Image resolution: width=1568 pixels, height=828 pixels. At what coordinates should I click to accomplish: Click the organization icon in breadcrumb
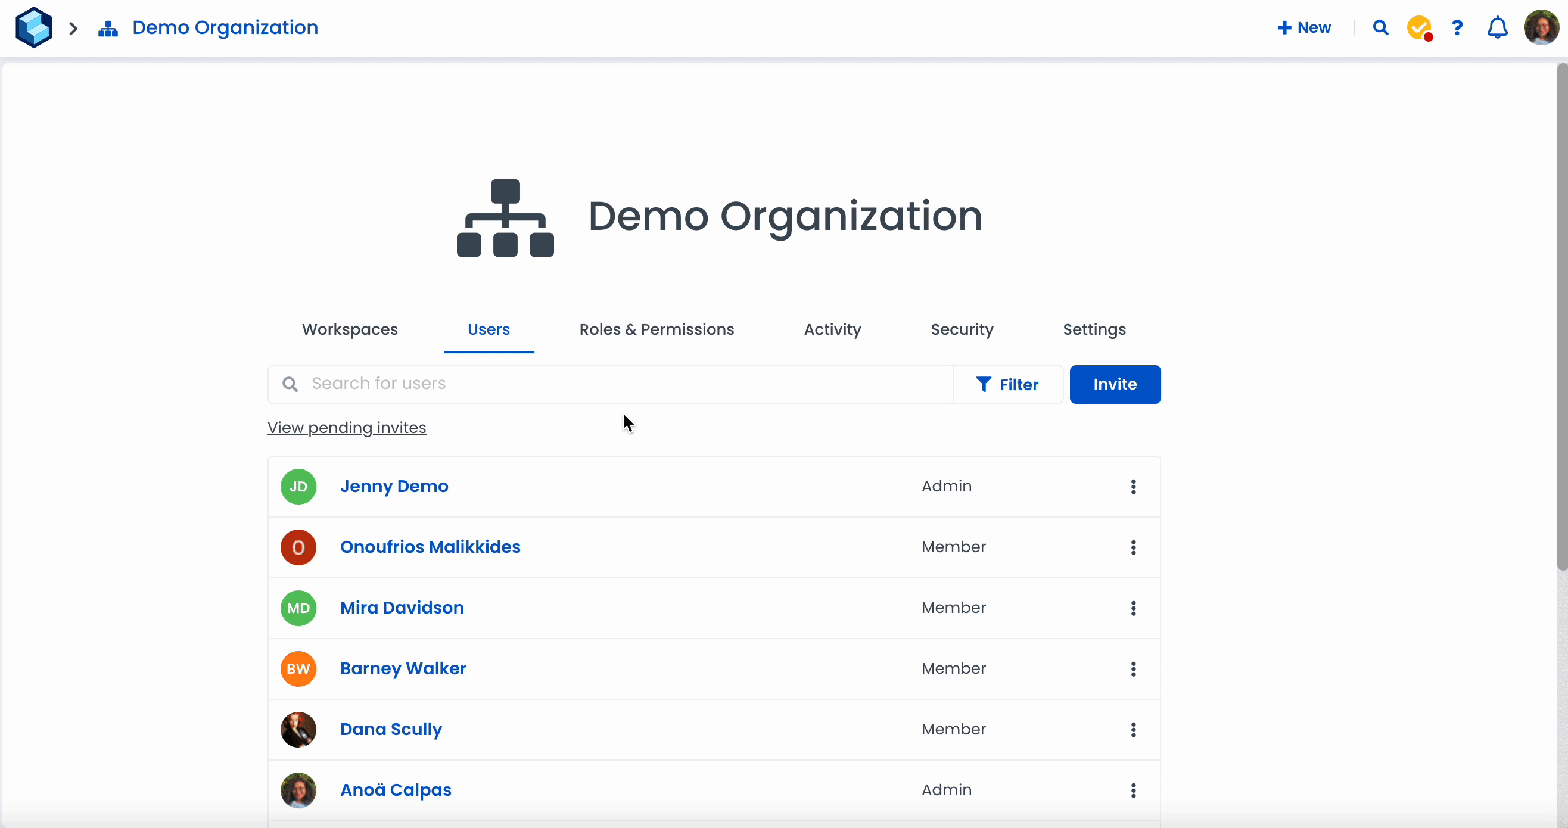tap(108, 29)
